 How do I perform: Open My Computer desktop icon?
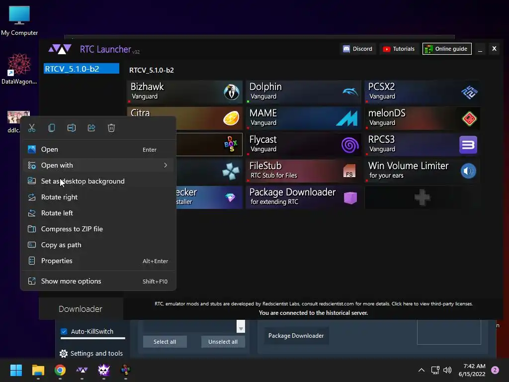click(19, 20)
